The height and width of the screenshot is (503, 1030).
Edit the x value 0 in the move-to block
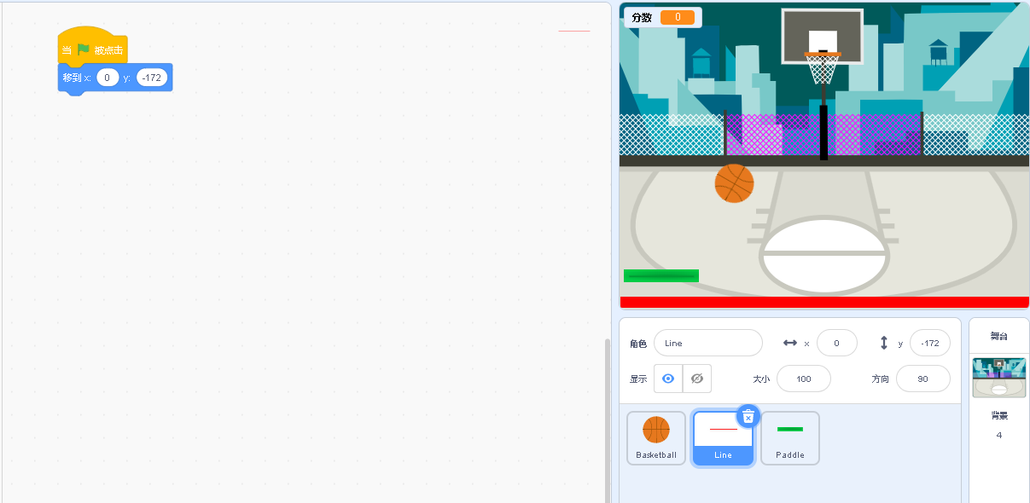tap(108, 78)
